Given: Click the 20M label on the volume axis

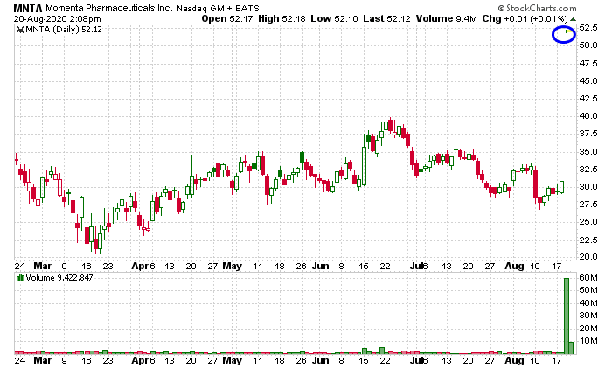Looking at the screenshot, I should coord(588,328).
